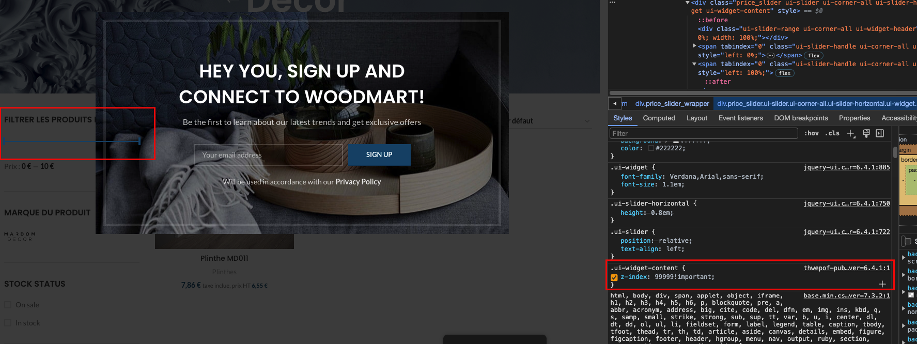Click the price range slider track
The image size is (917, 344).
(x=72, y=141)
